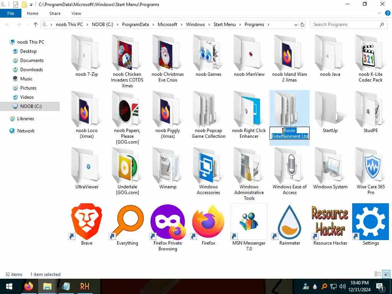Switch to the Home ribbon tab
This screenshot has width=392, height=294.
pyautogui.click(x=33, y=13)
